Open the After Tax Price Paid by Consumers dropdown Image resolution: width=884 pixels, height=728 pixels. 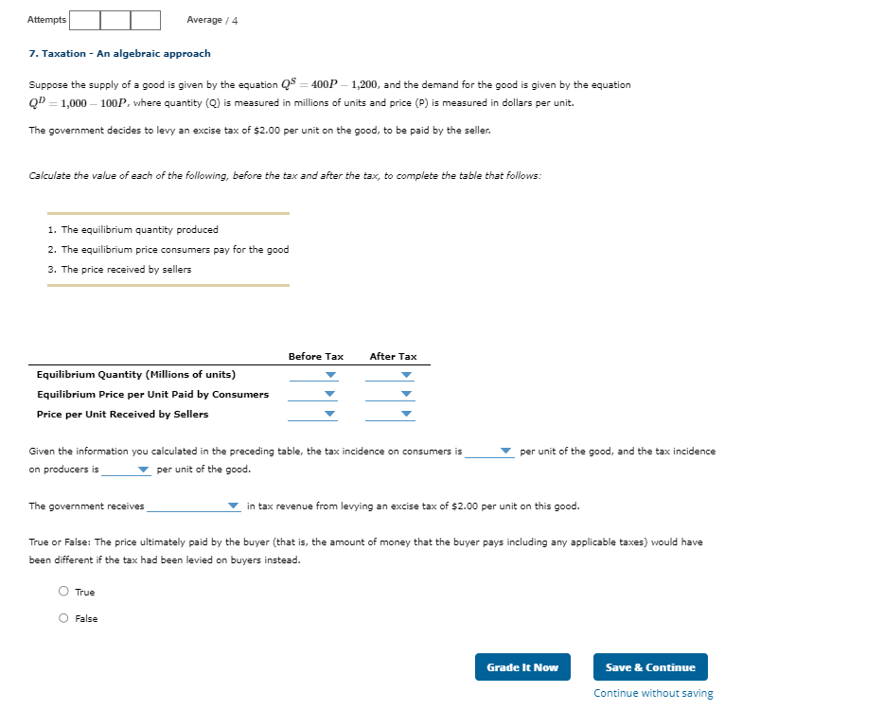(407, 395)
